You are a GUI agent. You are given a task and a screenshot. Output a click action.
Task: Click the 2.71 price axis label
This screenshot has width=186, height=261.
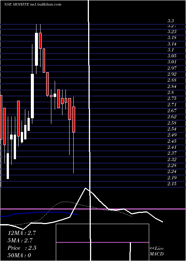click(x=172, y=104)
